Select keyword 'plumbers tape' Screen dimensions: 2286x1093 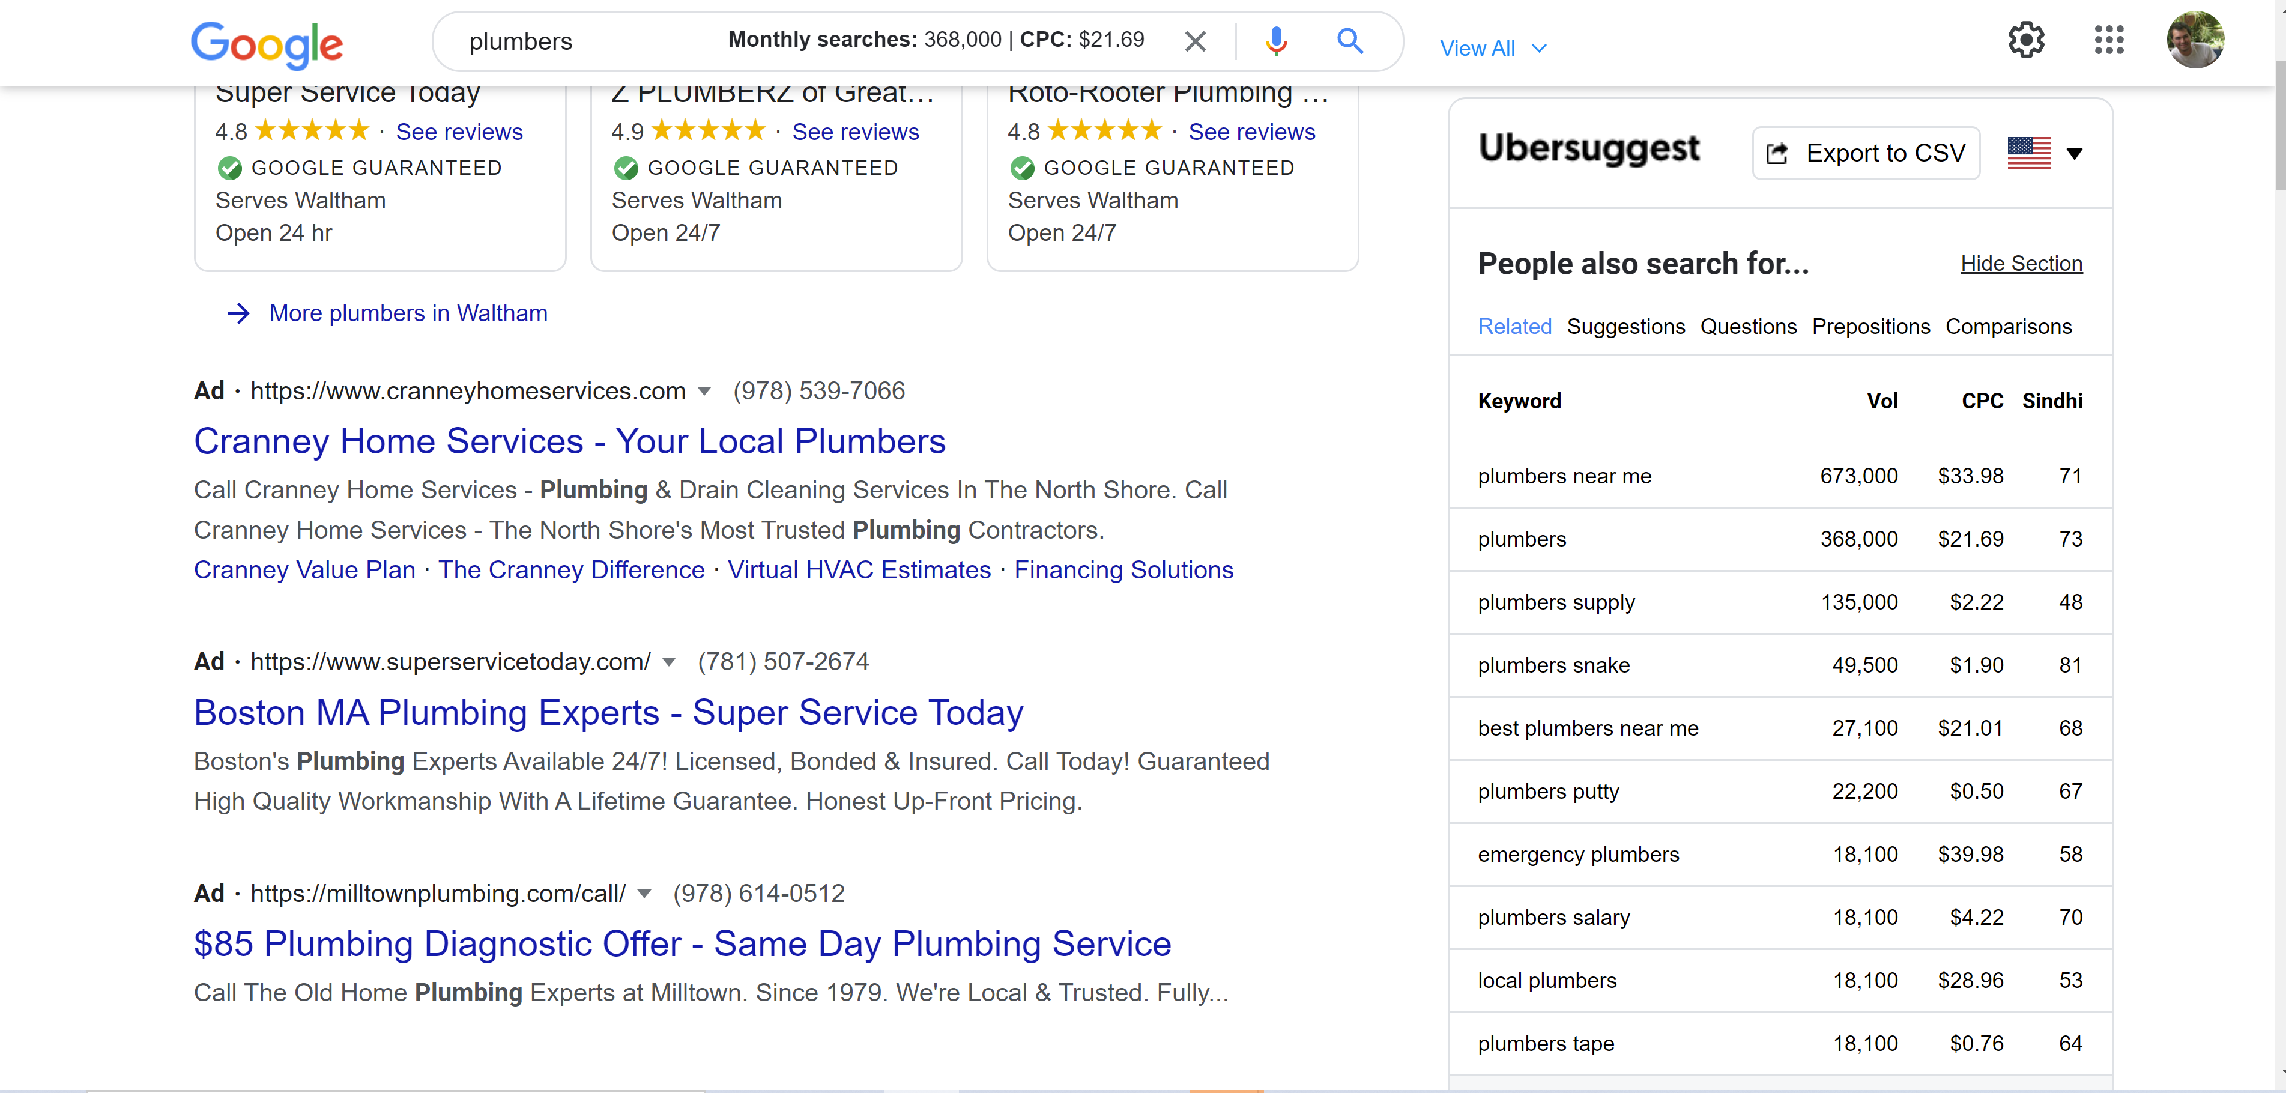click(1545, 1043)
